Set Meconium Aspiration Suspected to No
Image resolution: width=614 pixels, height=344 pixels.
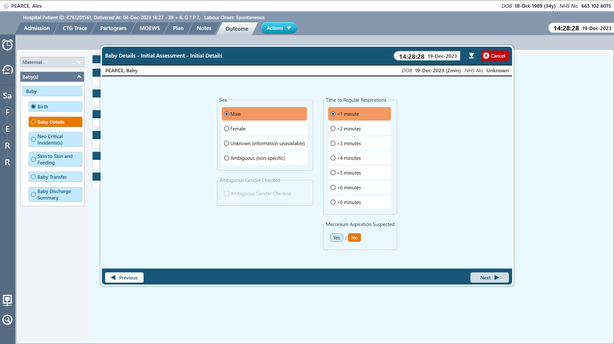pos(354,238)
